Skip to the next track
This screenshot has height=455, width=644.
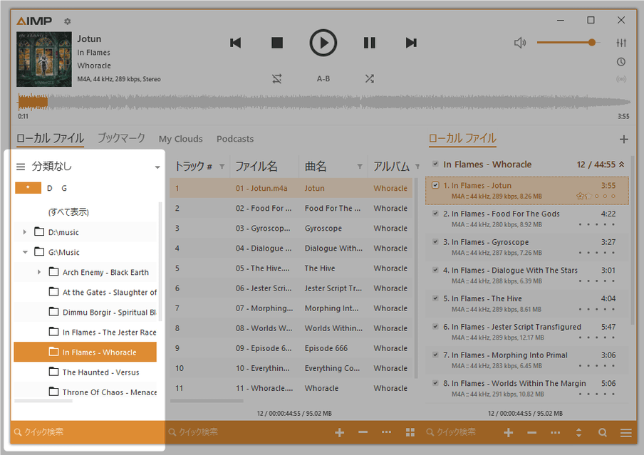pyautogui.click(x=411, y=43)
